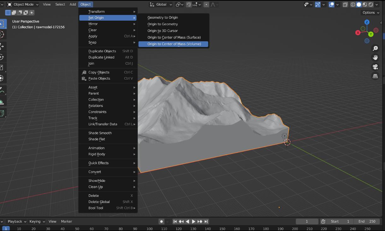Image resolution: width=385 pixels, height=231 pixels.
Task: Click the zoom magnifier icon in viewport
Action: [375, 48]
